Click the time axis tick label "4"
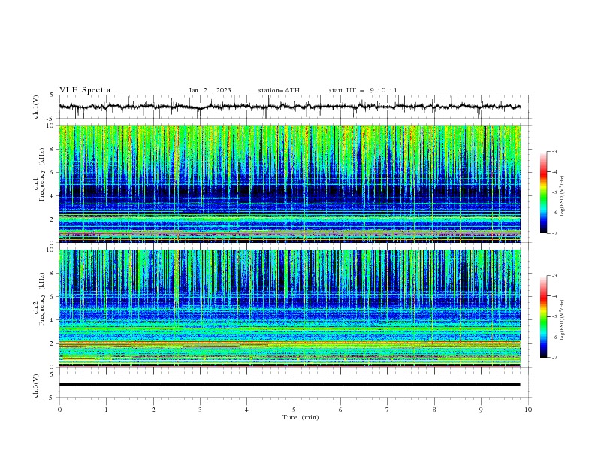Viewport: 595px width, 460px height. click(246, 410)
